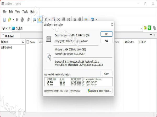Expand the Open archive dropdown arrow

(13, 19)
